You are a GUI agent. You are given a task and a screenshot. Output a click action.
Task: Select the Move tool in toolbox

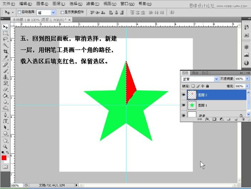click(x=5, y=27)
